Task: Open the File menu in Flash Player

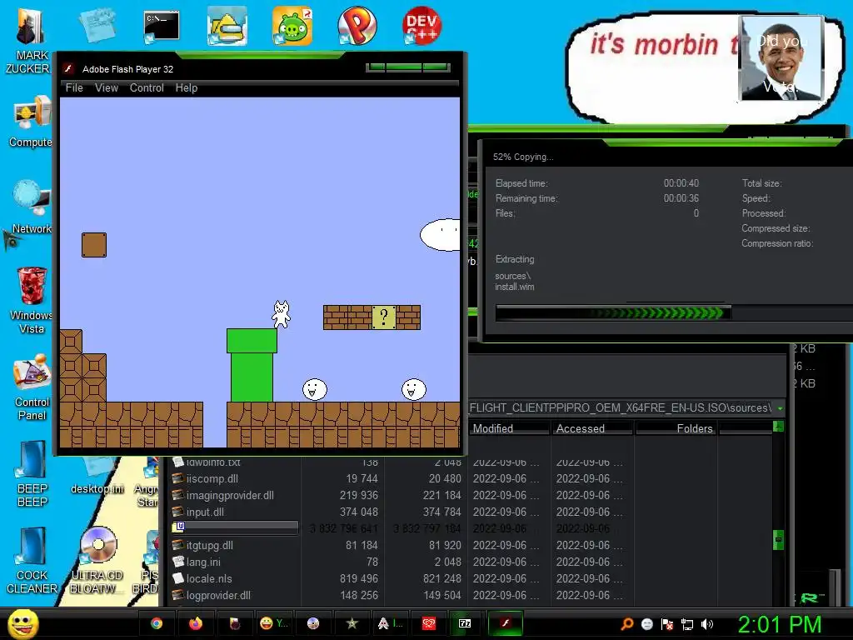Action: coord(74,87)
